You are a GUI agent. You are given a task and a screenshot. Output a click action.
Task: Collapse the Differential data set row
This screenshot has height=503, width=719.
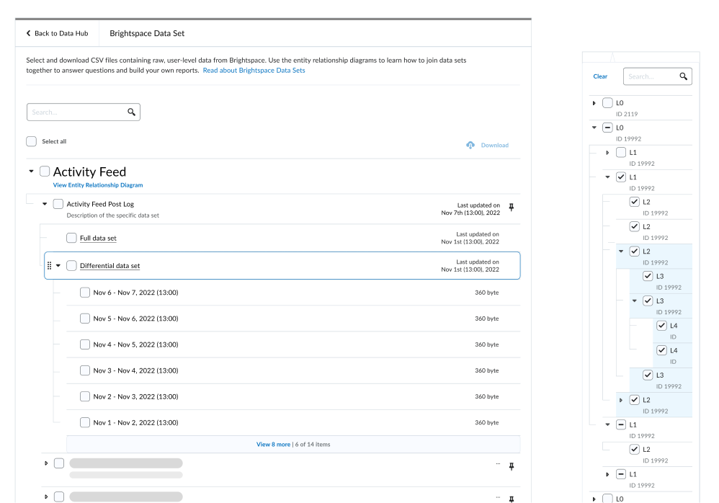(58, 265)
